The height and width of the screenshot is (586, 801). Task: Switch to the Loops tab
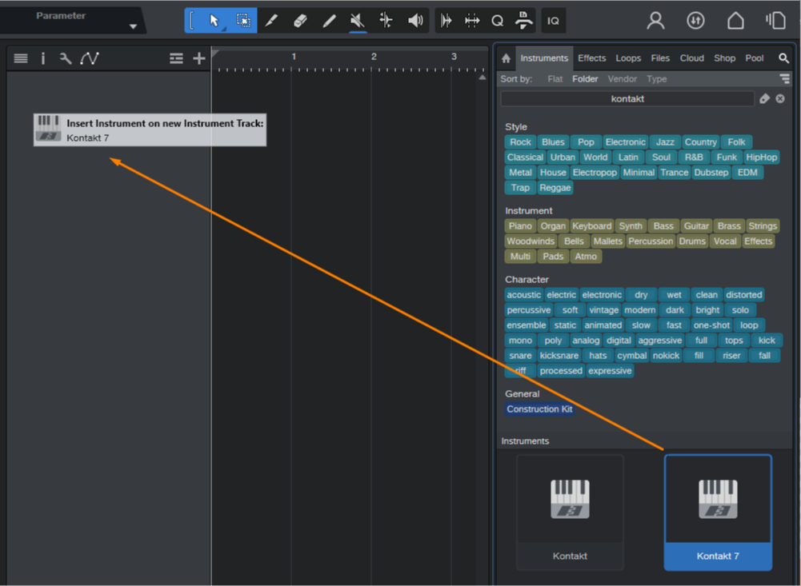click(x=628, y=58)
